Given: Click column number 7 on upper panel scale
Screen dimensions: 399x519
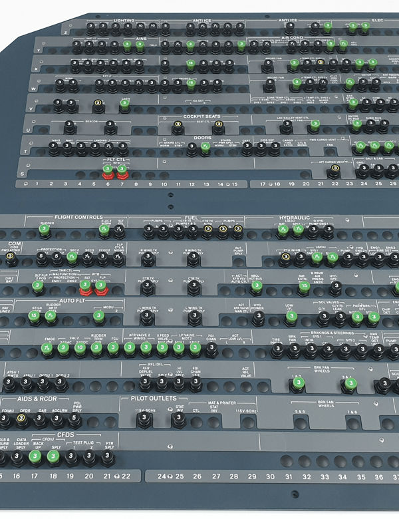Looking at the screenshot, I should [x=122, y=184].
